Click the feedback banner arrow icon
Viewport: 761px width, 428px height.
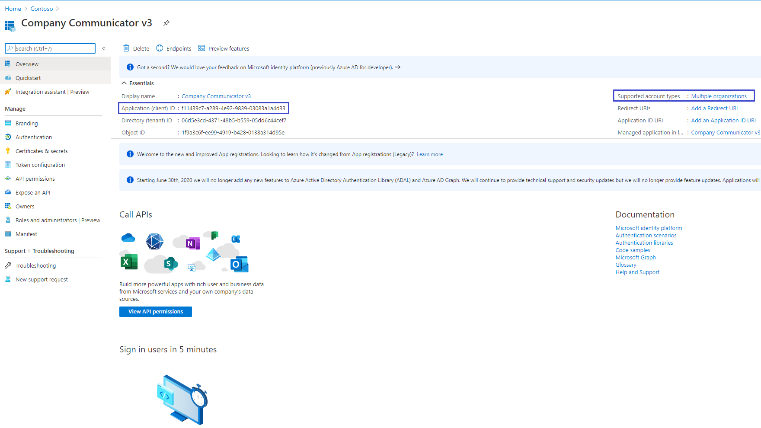[398, 67]
